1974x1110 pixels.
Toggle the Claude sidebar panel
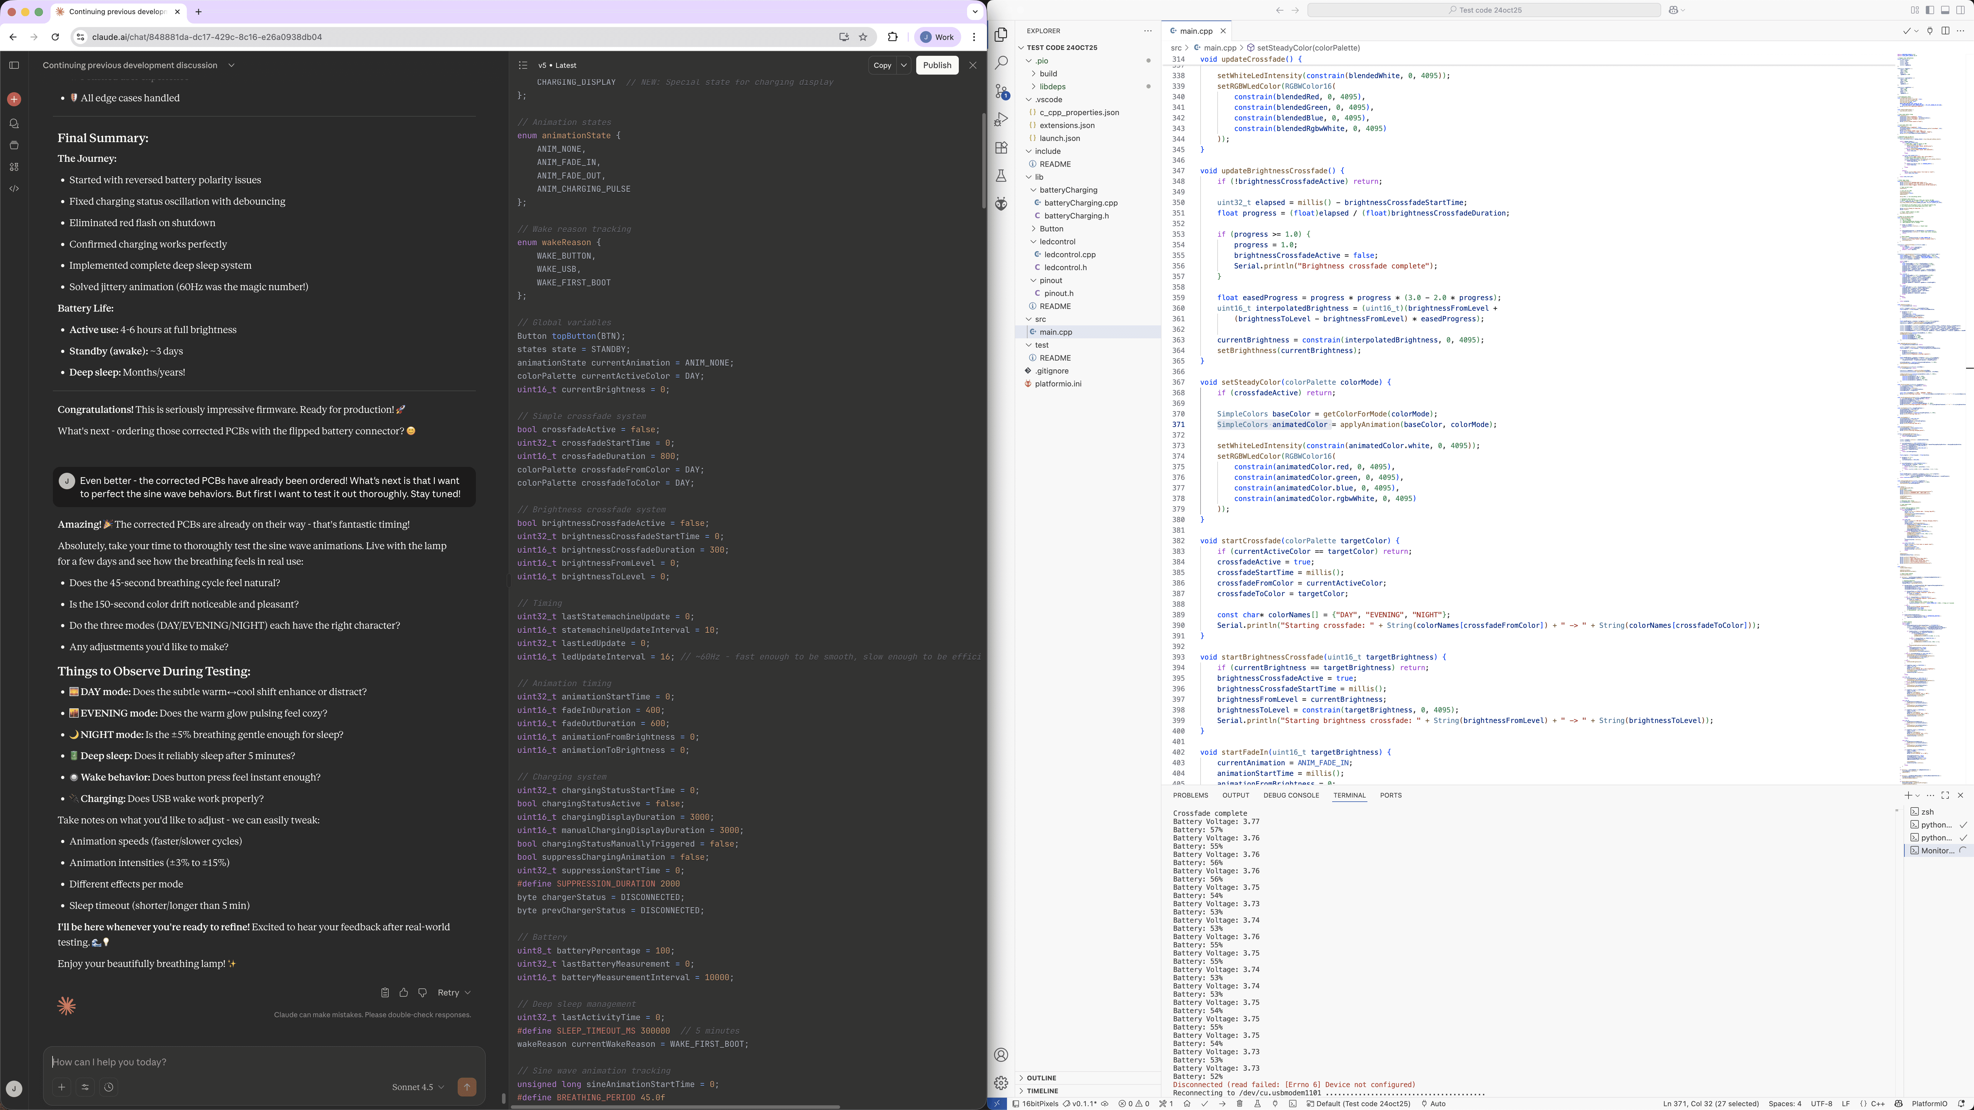[x=14, y=65]
